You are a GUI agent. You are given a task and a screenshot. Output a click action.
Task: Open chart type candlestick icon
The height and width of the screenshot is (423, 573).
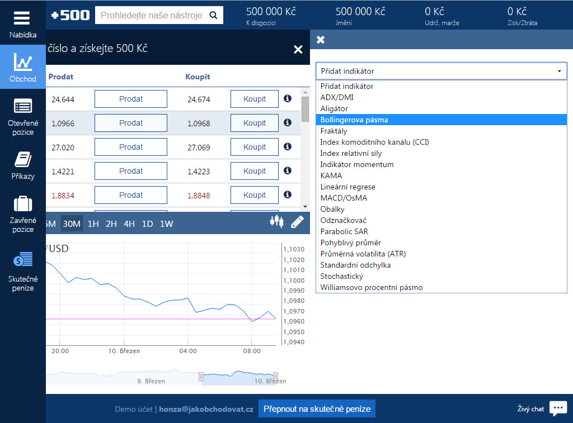tap(276, 221)
